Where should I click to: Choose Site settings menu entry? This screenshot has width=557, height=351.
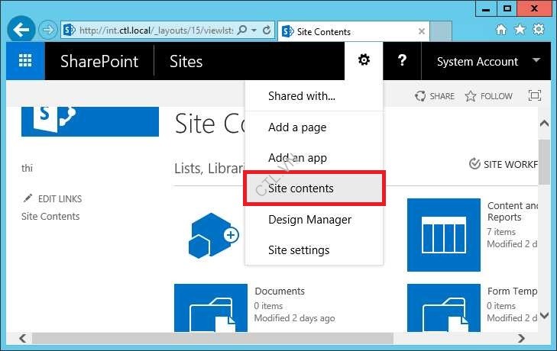(x=299, y=250)
